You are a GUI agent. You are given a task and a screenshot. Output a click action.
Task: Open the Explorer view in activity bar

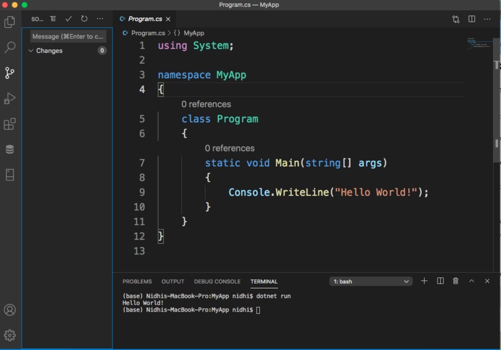9,22
